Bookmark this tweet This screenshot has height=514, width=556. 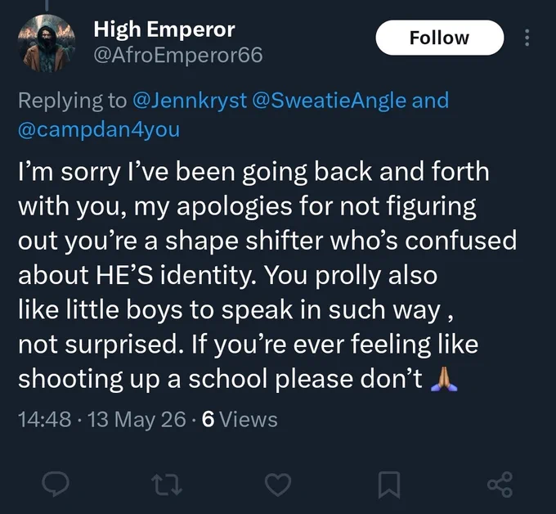pyautogui.click(x=389, y=485)
